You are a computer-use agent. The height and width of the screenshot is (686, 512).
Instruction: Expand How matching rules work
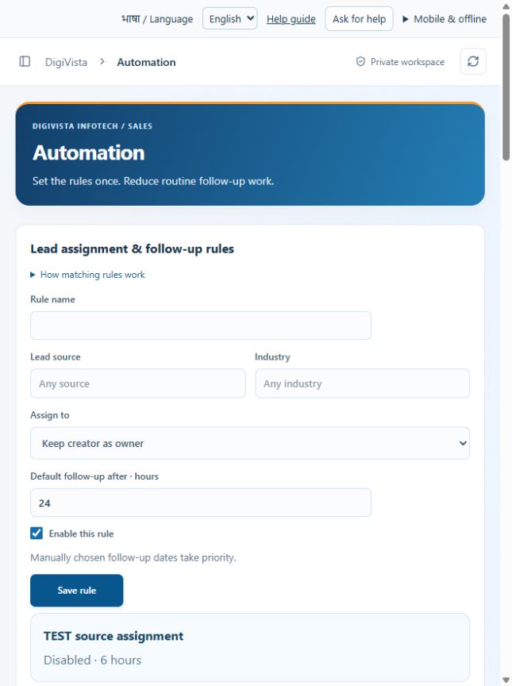pos(87,275)
